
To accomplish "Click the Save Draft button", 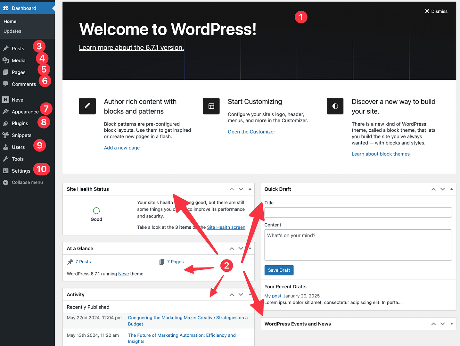I will (279, 270).
